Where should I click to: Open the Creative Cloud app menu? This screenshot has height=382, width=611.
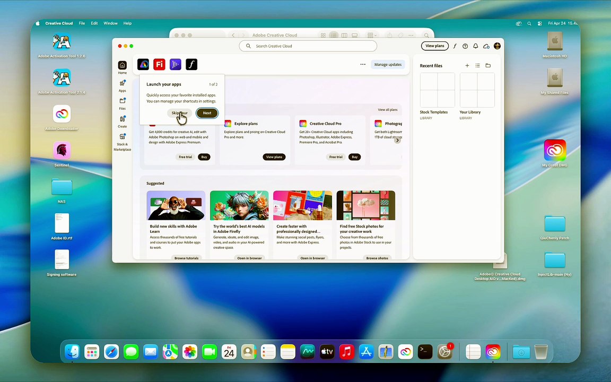[59, 23]
